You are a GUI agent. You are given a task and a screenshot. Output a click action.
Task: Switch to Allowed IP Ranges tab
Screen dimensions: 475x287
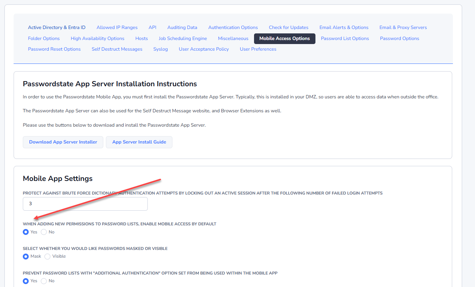(117, 28)
